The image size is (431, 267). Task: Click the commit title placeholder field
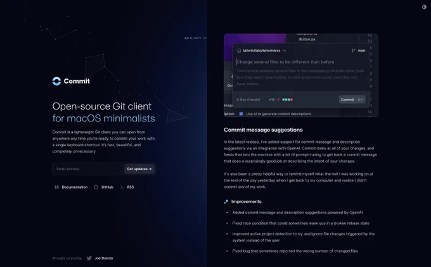tap(285, 62)
